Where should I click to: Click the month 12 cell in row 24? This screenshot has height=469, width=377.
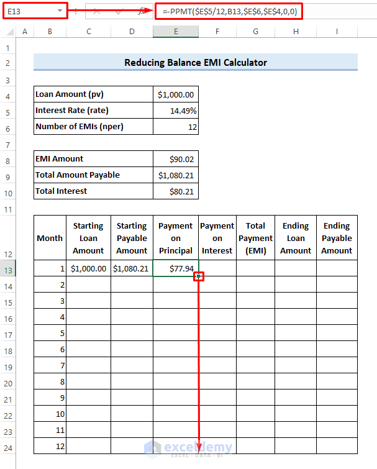point(50,446)
